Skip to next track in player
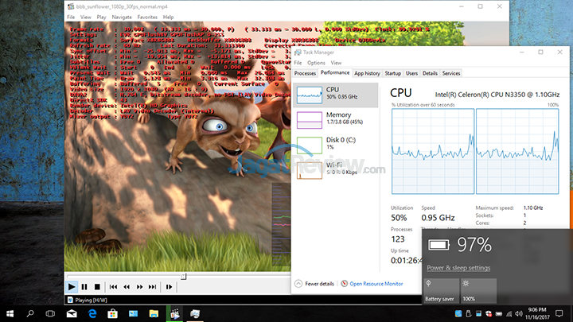Image resolution: width=573 pixels, height=322 pixels. coord(152,286)
